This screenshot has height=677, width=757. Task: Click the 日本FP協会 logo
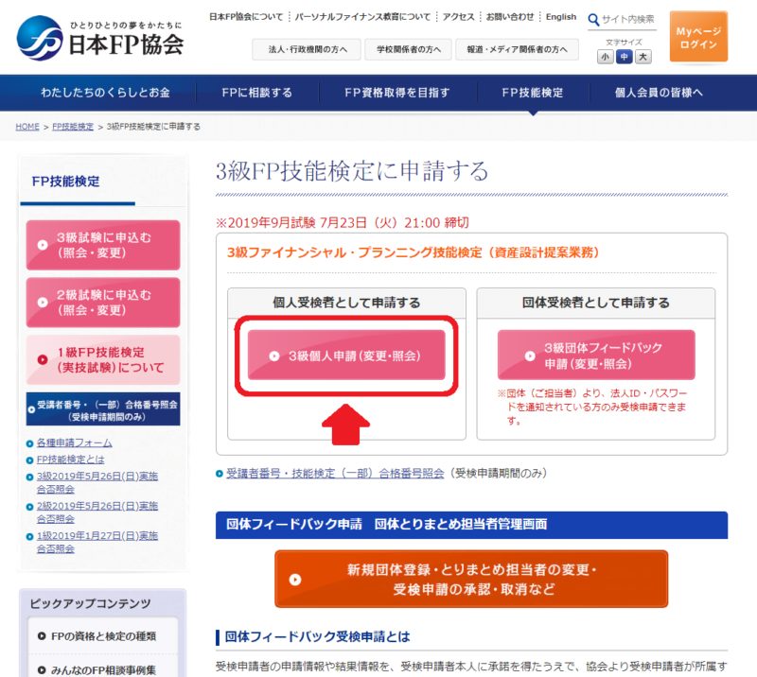(x=100, y=38)
